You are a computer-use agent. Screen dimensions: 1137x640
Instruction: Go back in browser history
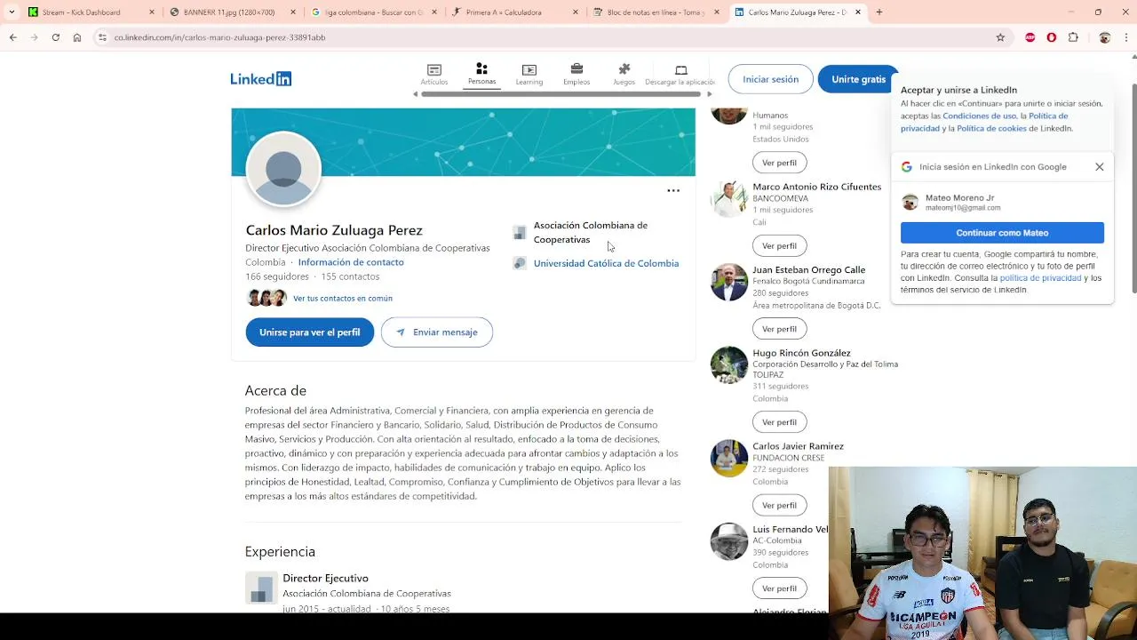12,37
